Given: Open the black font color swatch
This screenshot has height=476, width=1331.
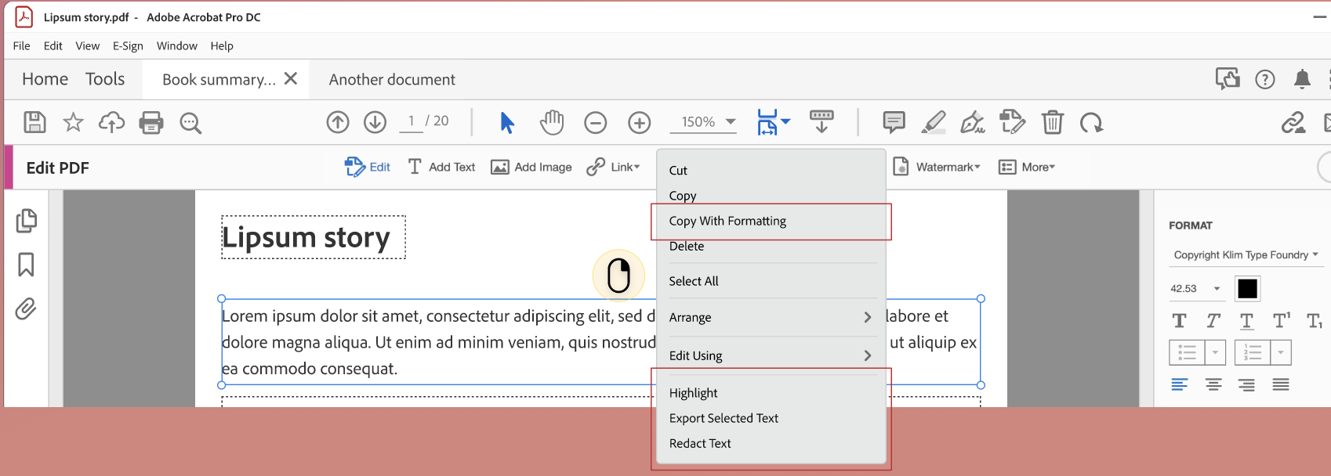Looking at the screenshot, I should (1247, 289).
